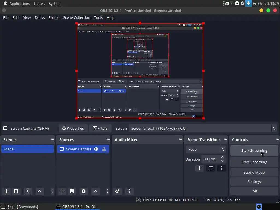The height and width of the screenshot is (210, 280).
Task: Float the Scene Transitions dock
Action: [x=226, y=139]
